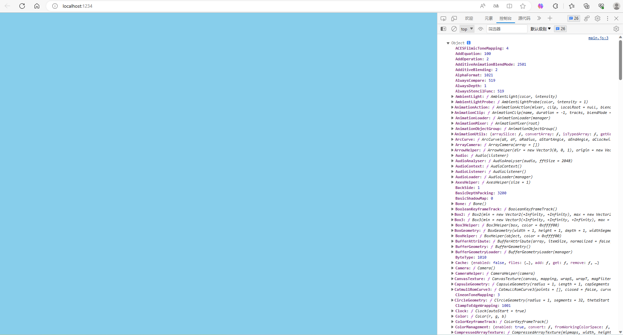Switch to the 源代码 tab
This screenshot has height=335, width=623.
click(x=524, y=18)
